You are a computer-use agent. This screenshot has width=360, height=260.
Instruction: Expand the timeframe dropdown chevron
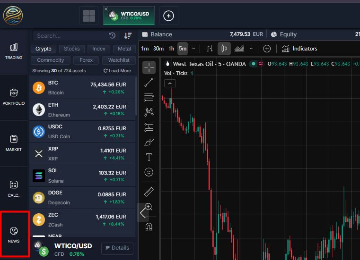(193, 49)
